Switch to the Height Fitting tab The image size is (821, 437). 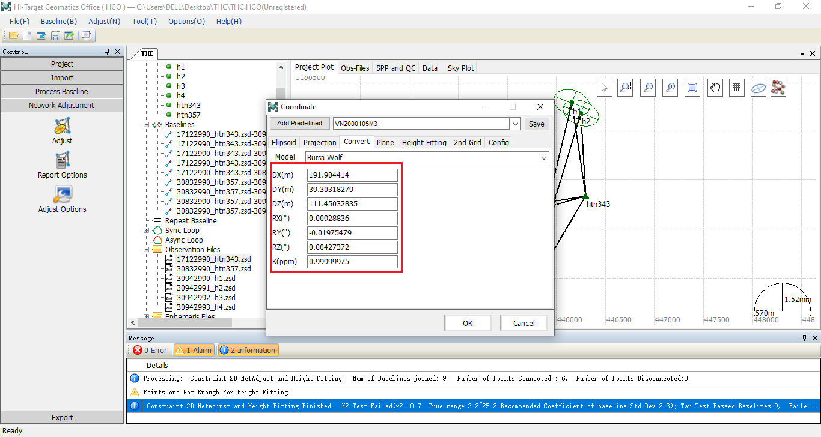coord(424,142)
